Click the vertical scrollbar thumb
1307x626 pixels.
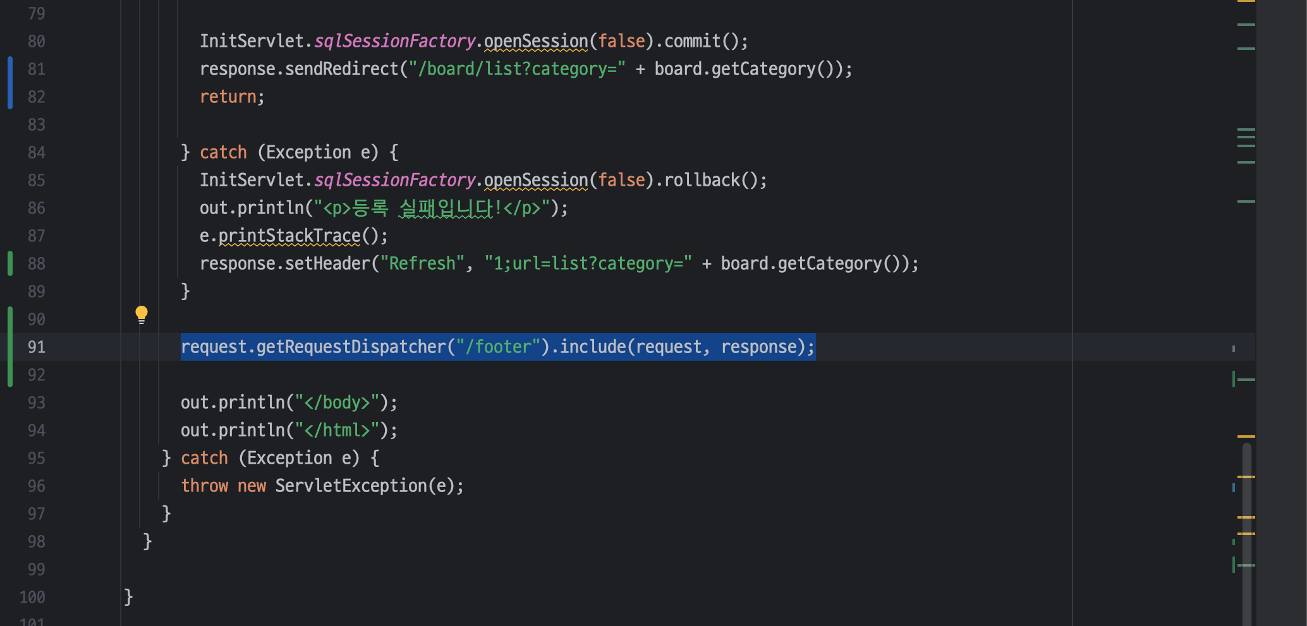click(1247, 534)
